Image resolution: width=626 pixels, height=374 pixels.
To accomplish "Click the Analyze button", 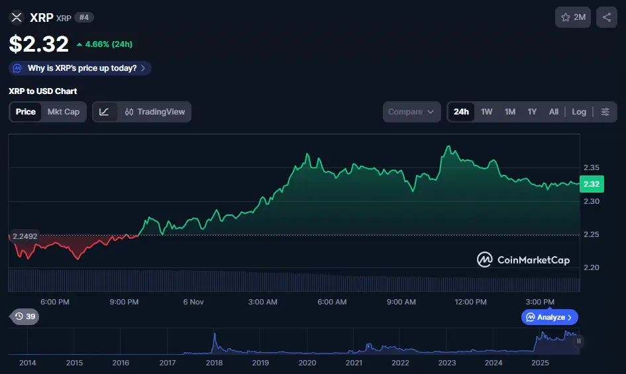I will click(x=550, y=317).
